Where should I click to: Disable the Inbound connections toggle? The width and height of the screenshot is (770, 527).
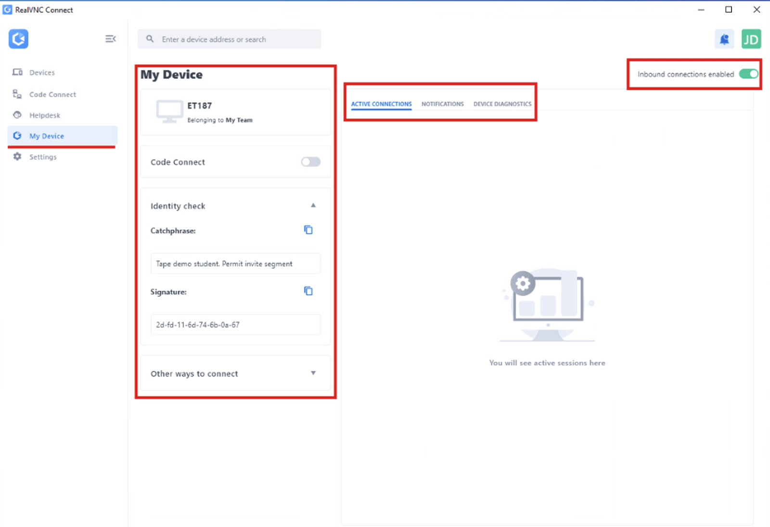[748, 74]
